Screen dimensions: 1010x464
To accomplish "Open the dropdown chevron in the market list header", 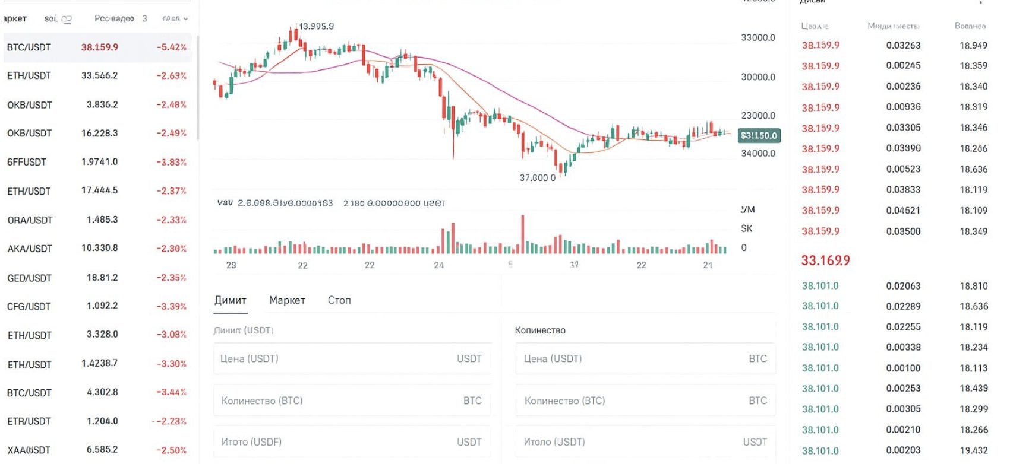I will (x=185, y=19).
